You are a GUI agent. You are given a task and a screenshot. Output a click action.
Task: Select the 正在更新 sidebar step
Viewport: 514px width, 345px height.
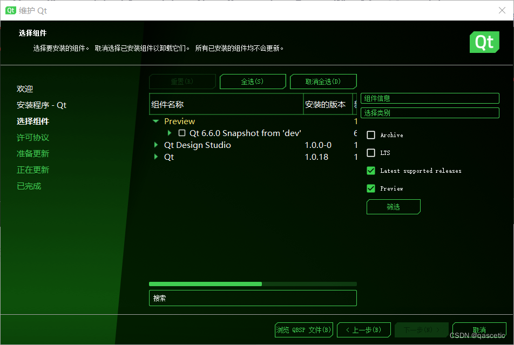[33, 170]
